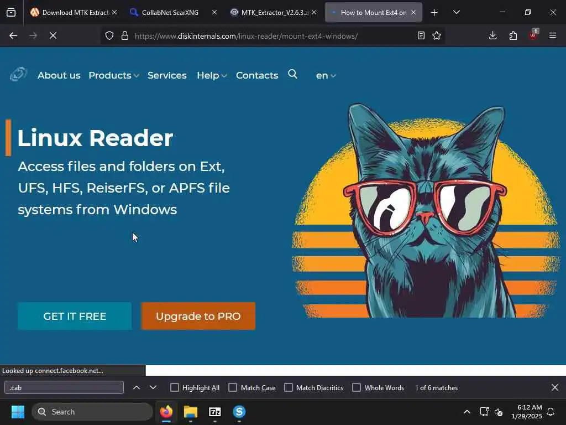Open the en language selector

pos(326,75)
